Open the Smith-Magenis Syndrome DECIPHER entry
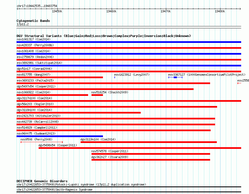Screen dimensions: 249x194 click(x=55, y=190)
